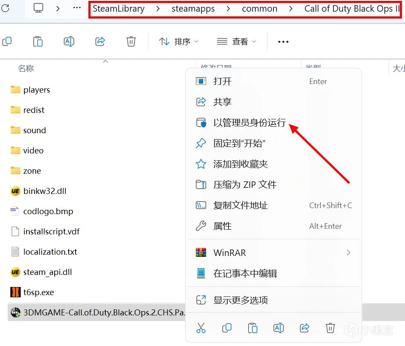Choose 以管理员身份运行 in the context menu
Viewport: 405px width, 346px height.
coord(274,122)
